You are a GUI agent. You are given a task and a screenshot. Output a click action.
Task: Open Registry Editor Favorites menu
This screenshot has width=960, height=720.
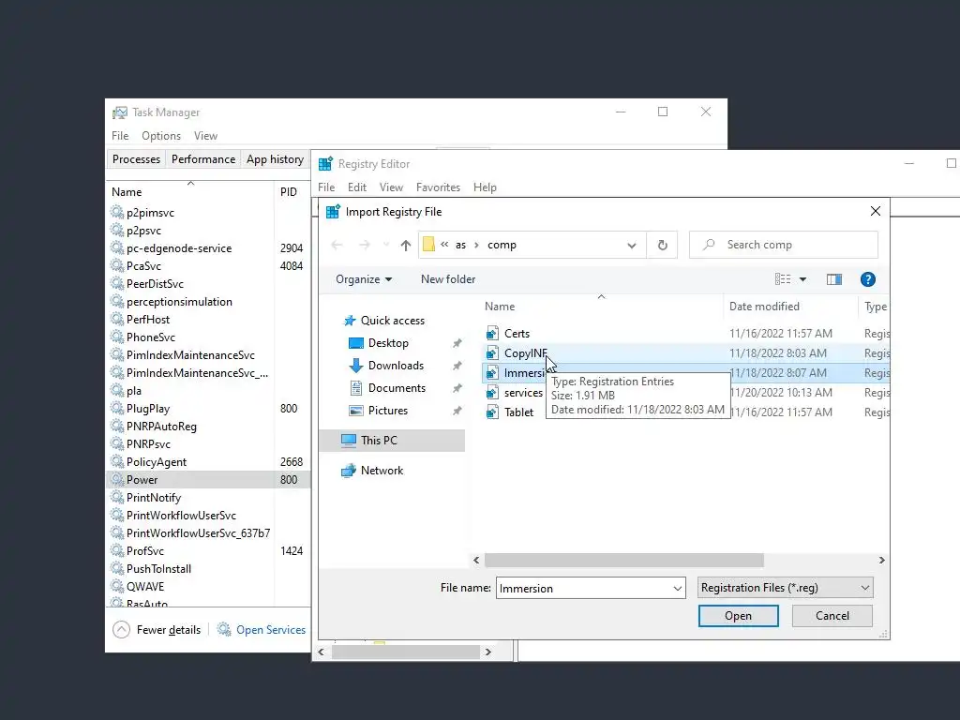click(x=438, y=187)
